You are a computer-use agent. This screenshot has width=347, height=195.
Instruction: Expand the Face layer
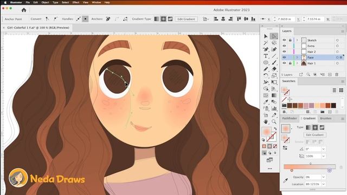coord(297,57)
